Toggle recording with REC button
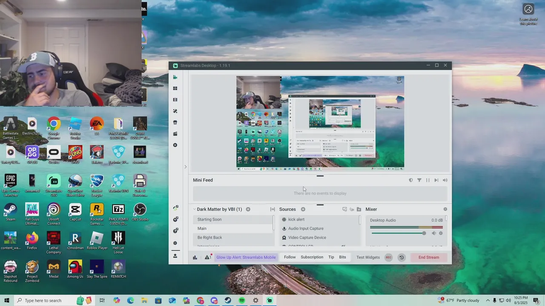Viewport: 545px width, 306px height. point(388,257)
